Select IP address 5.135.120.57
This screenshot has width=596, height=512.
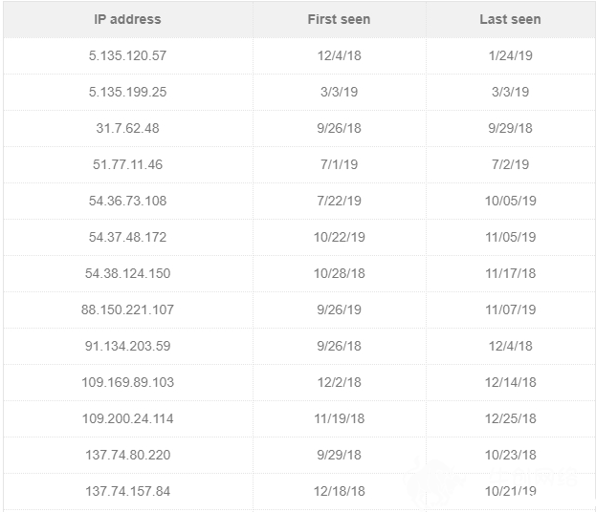[x=127, y=55]
